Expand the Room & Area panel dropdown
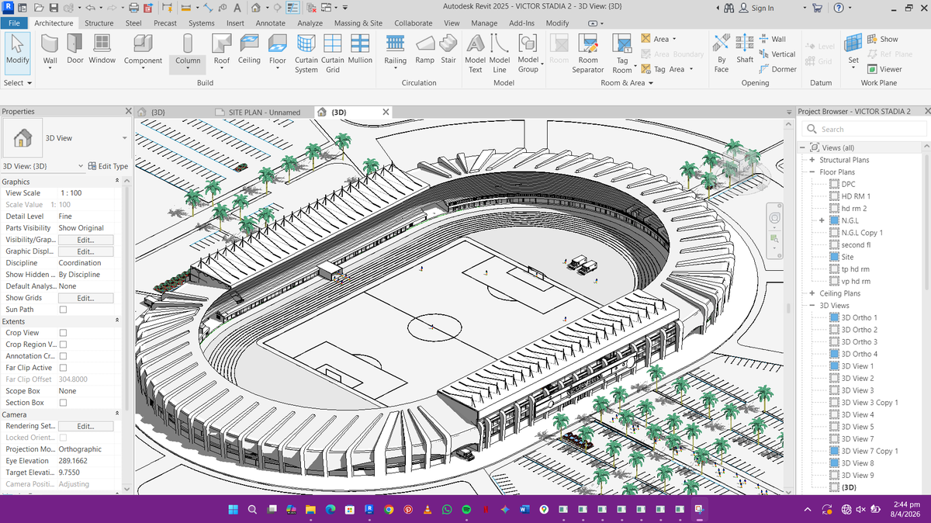The width and height of the screenshot is (931, 523). click(x=627, y=83)
